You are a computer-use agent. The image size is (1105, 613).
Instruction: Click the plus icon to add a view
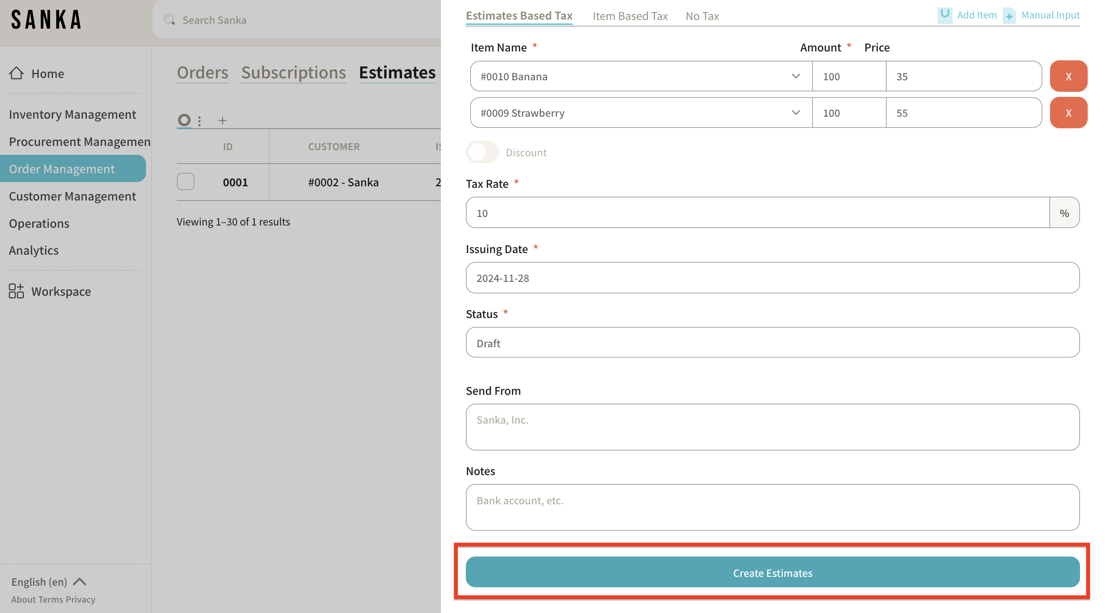(222, 121)
